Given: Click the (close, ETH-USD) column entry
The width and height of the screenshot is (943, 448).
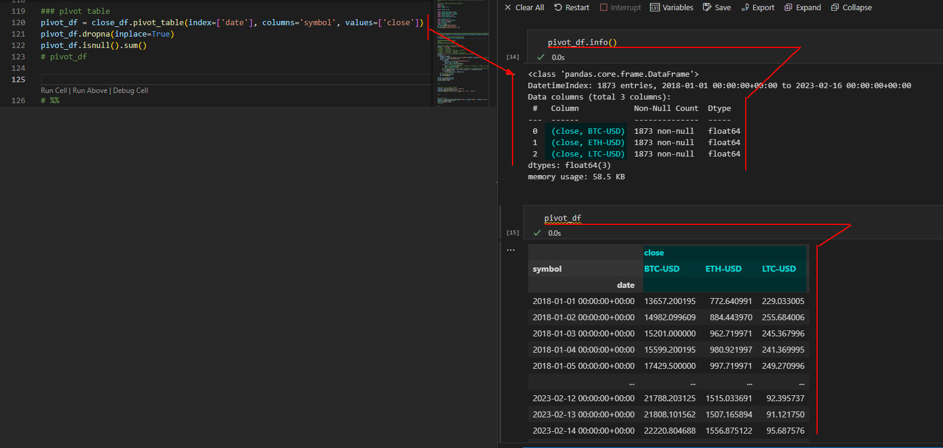Looking at the screenshot, I should (x=588, y=142).
